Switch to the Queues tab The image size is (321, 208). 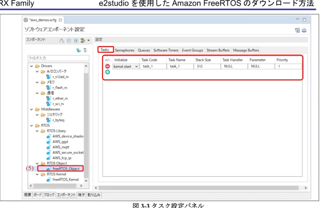point(144,50)
